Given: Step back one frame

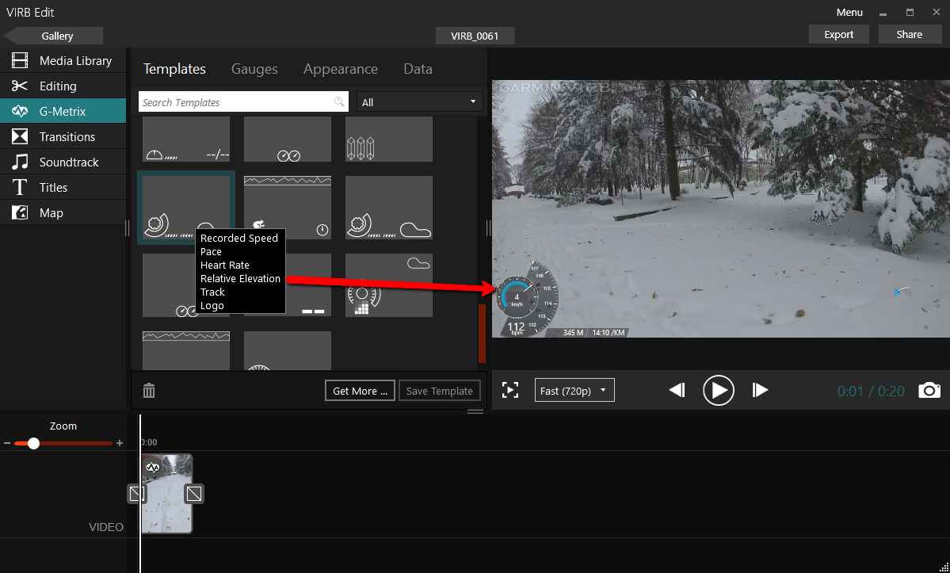Looking at the screenshot, I should tap(677, 390).
